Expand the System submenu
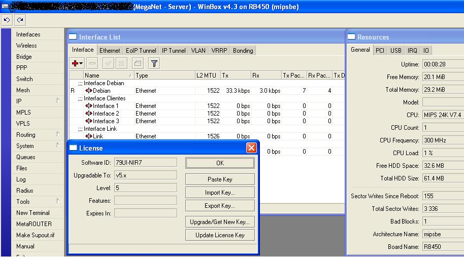The width and height of the screenshot is (464, 257). coord(58,145)
